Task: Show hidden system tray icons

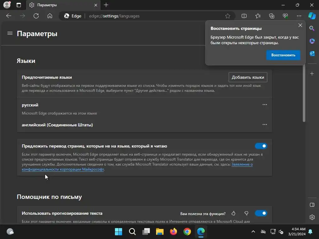Action: (253, 232)
